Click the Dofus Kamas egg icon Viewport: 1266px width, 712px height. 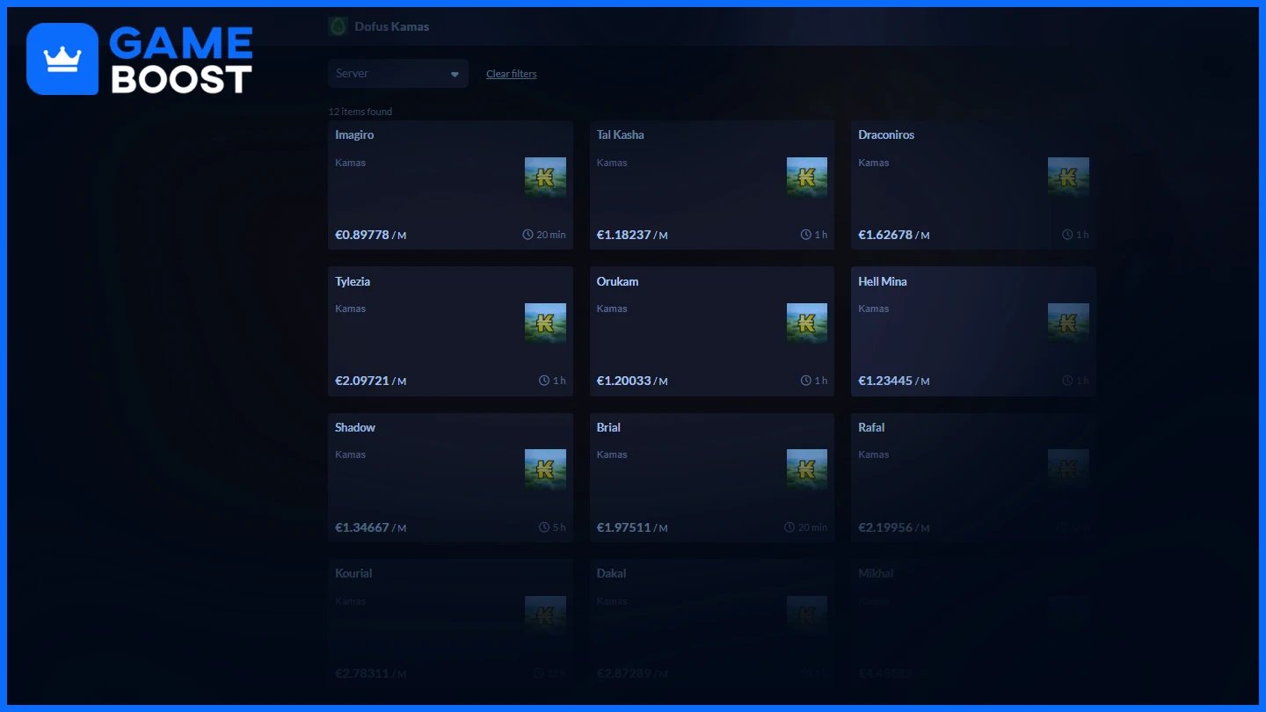coord(338,26)
